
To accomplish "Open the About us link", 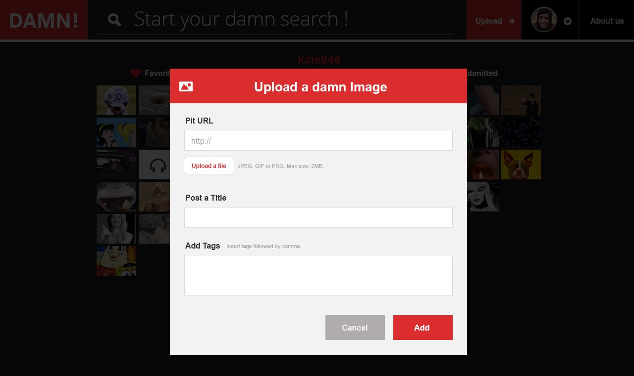I will (x=607, y=21).
